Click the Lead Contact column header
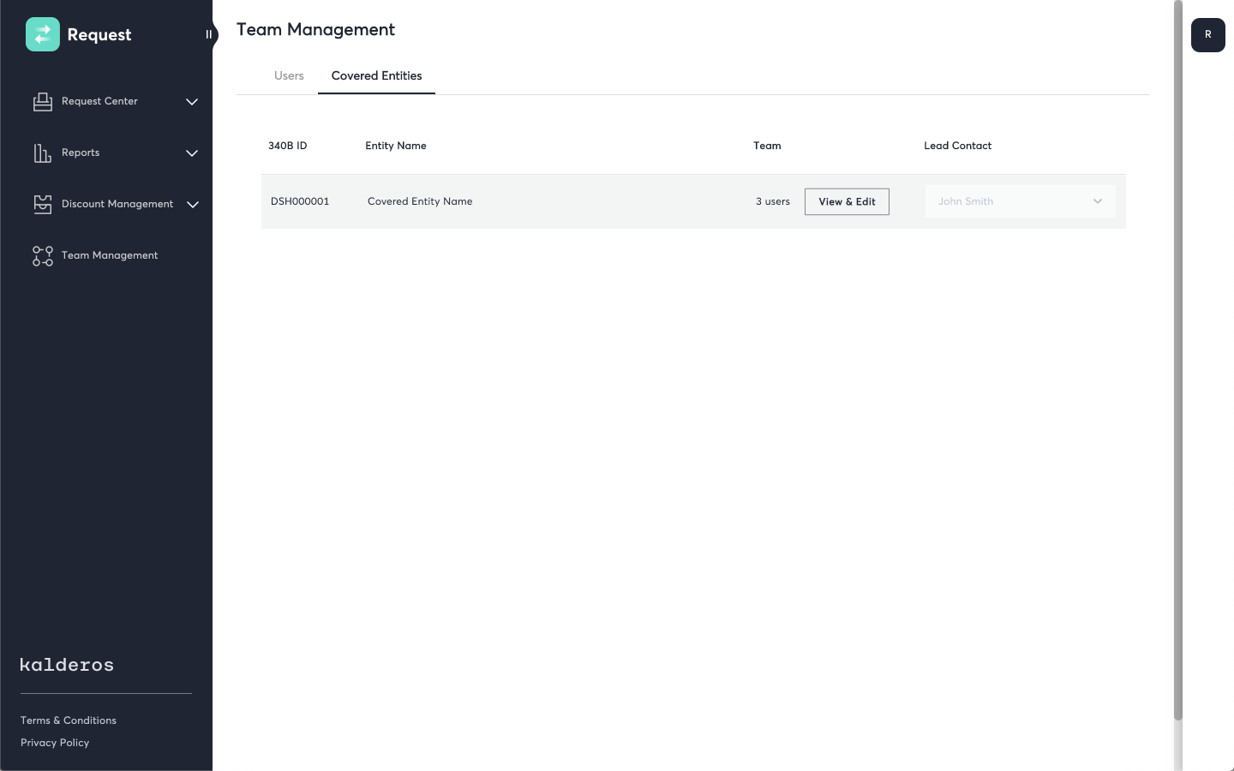Image resolution: width=1234 pixels, height=771 pixels. click(x=957, y=146)
